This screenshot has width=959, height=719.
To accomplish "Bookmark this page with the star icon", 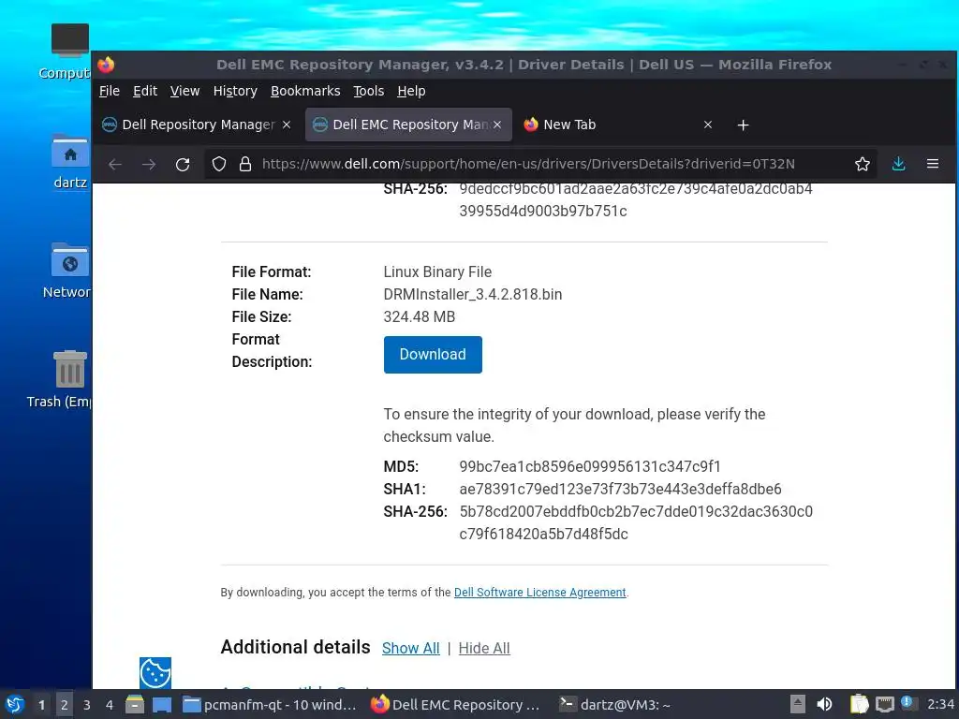I will (x=863, y=164).
